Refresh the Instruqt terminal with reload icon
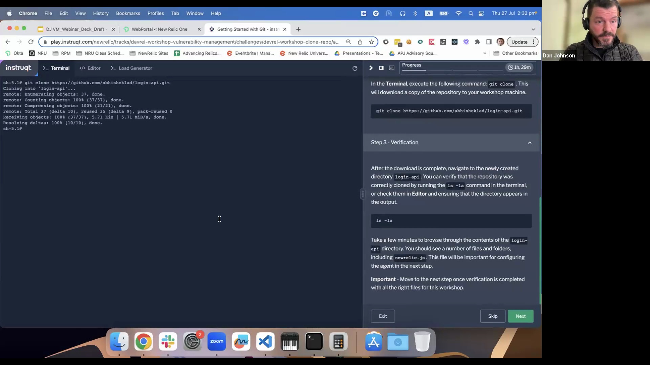The height and width of the screenshot is (365, 650). click(355, 68)
